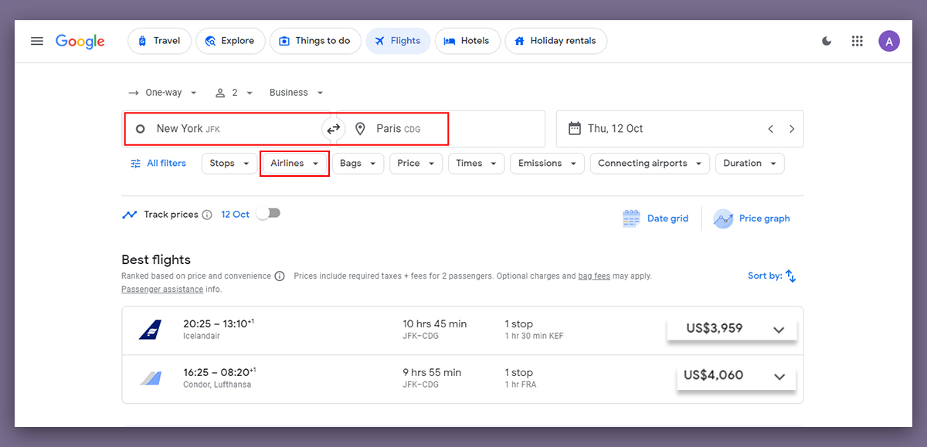
Task: Click the 9 hrs 55 min duration
Action: click(432, 372)
